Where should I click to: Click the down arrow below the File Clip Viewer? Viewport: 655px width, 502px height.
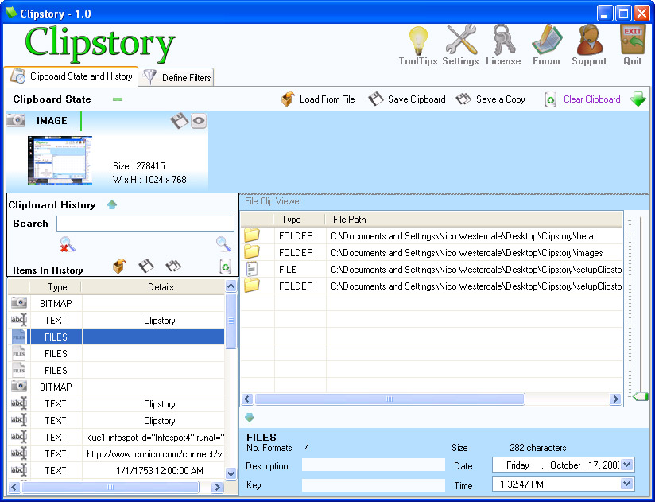(x=250, y=417)
